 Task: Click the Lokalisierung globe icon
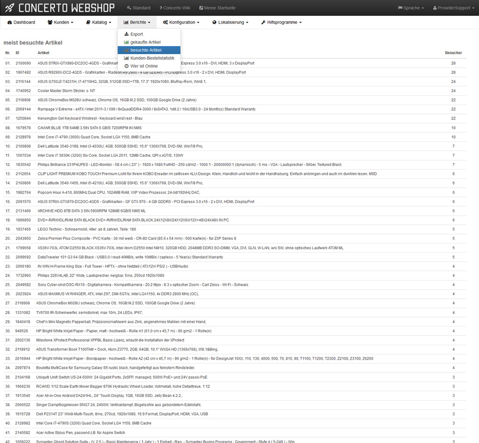pyautogui.click(x=215, y=23)
